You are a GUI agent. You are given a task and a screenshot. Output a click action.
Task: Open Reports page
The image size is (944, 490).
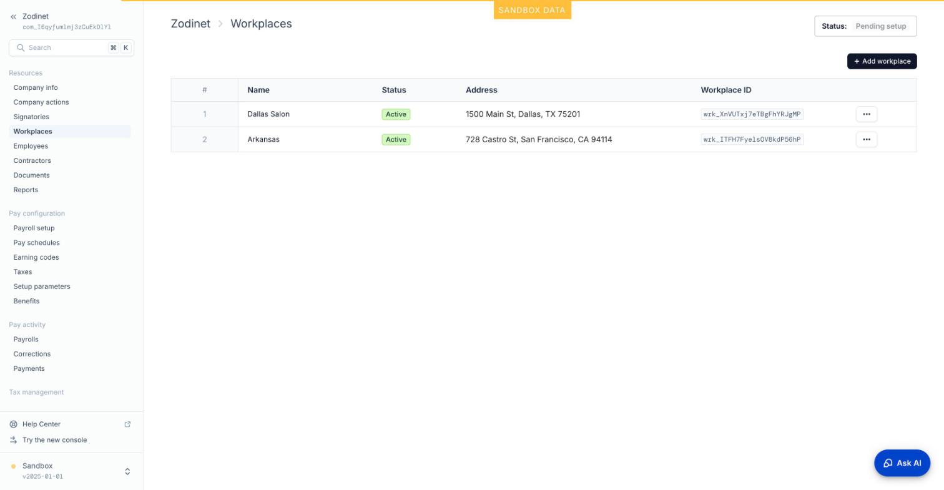(26, 190)
